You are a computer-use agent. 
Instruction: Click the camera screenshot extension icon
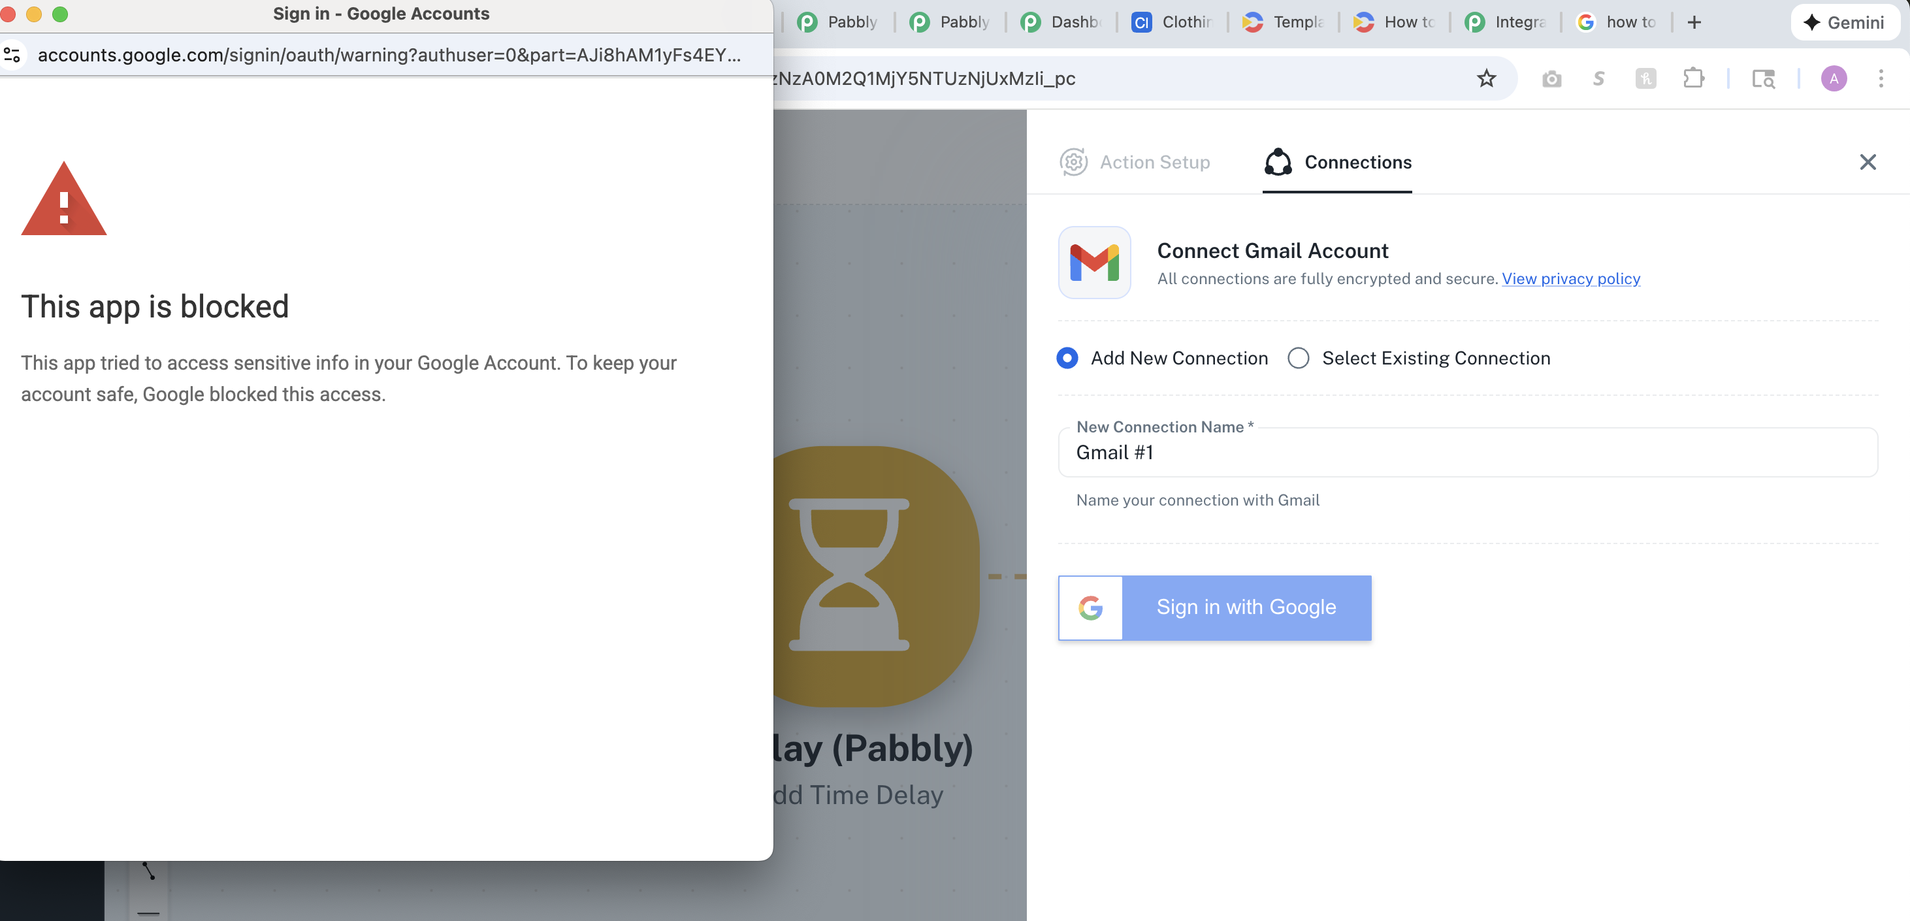(x=1551, y=78)
